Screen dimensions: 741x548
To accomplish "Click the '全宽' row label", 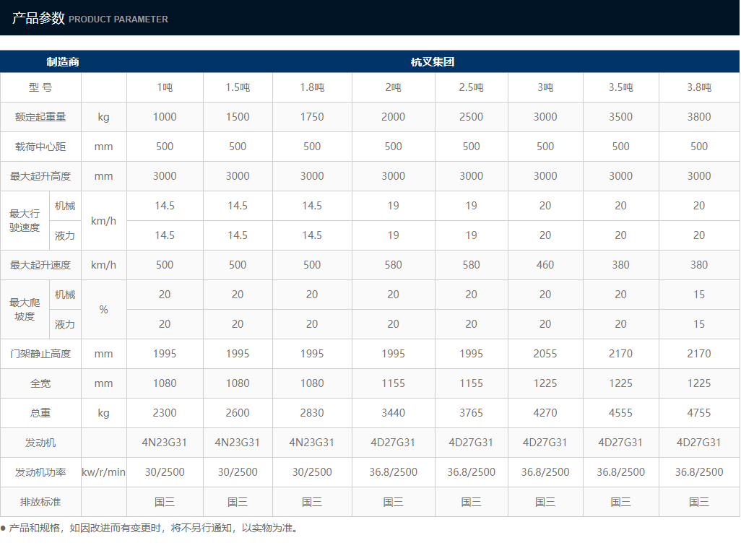I will [40, 383].
